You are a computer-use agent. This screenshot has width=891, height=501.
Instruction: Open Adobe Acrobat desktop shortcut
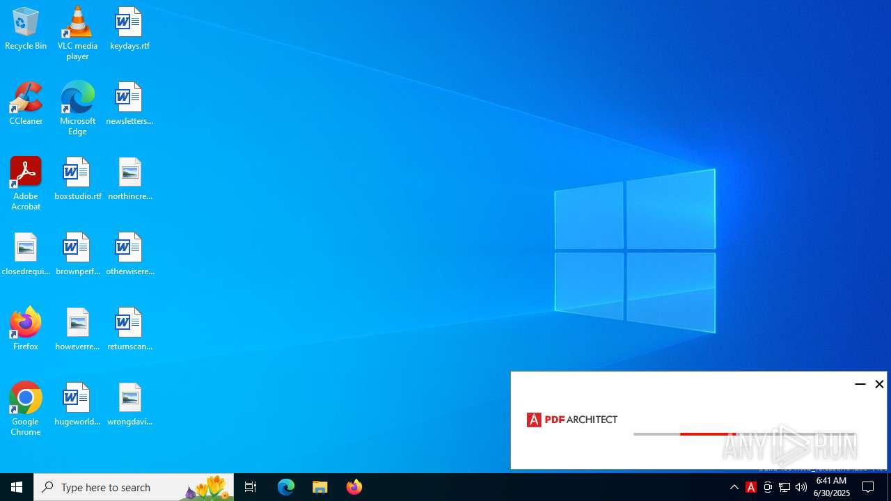(26, 184)
